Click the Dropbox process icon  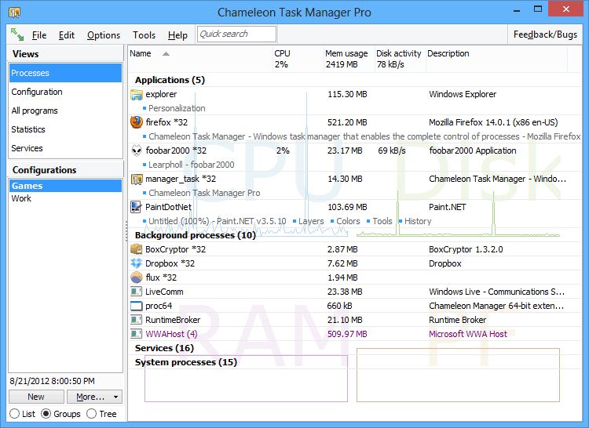tap(137, 263)
